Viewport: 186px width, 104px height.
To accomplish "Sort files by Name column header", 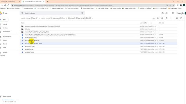I will (23, 23).
